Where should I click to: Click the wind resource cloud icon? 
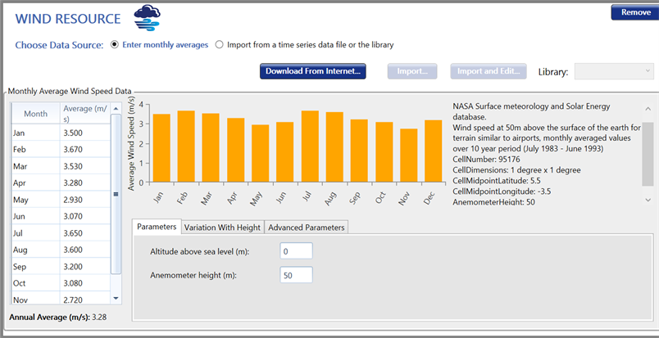click(x=148, y=16)
